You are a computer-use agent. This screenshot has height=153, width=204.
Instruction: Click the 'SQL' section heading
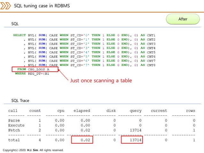[15, 24]
